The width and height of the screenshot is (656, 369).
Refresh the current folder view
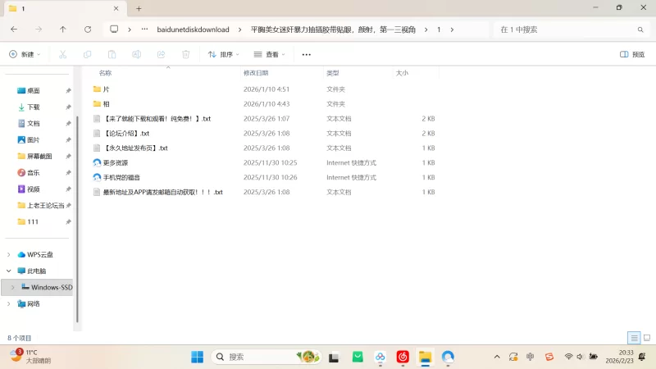pyautogui.click(x=88, y=29)
